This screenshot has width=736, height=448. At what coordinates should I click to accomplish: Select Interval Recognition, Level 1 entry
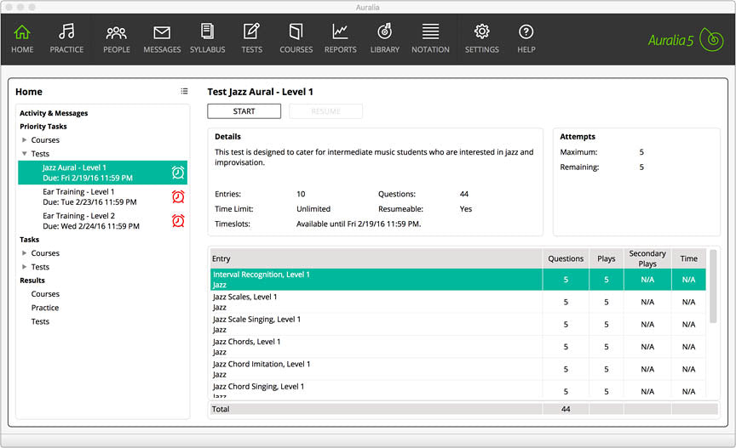(x=457, y=280)
